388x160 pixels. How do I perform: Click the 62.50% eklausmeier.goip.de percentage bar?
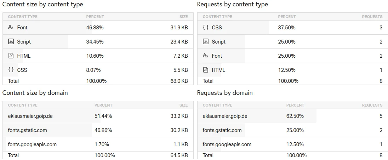coord(295,116)
